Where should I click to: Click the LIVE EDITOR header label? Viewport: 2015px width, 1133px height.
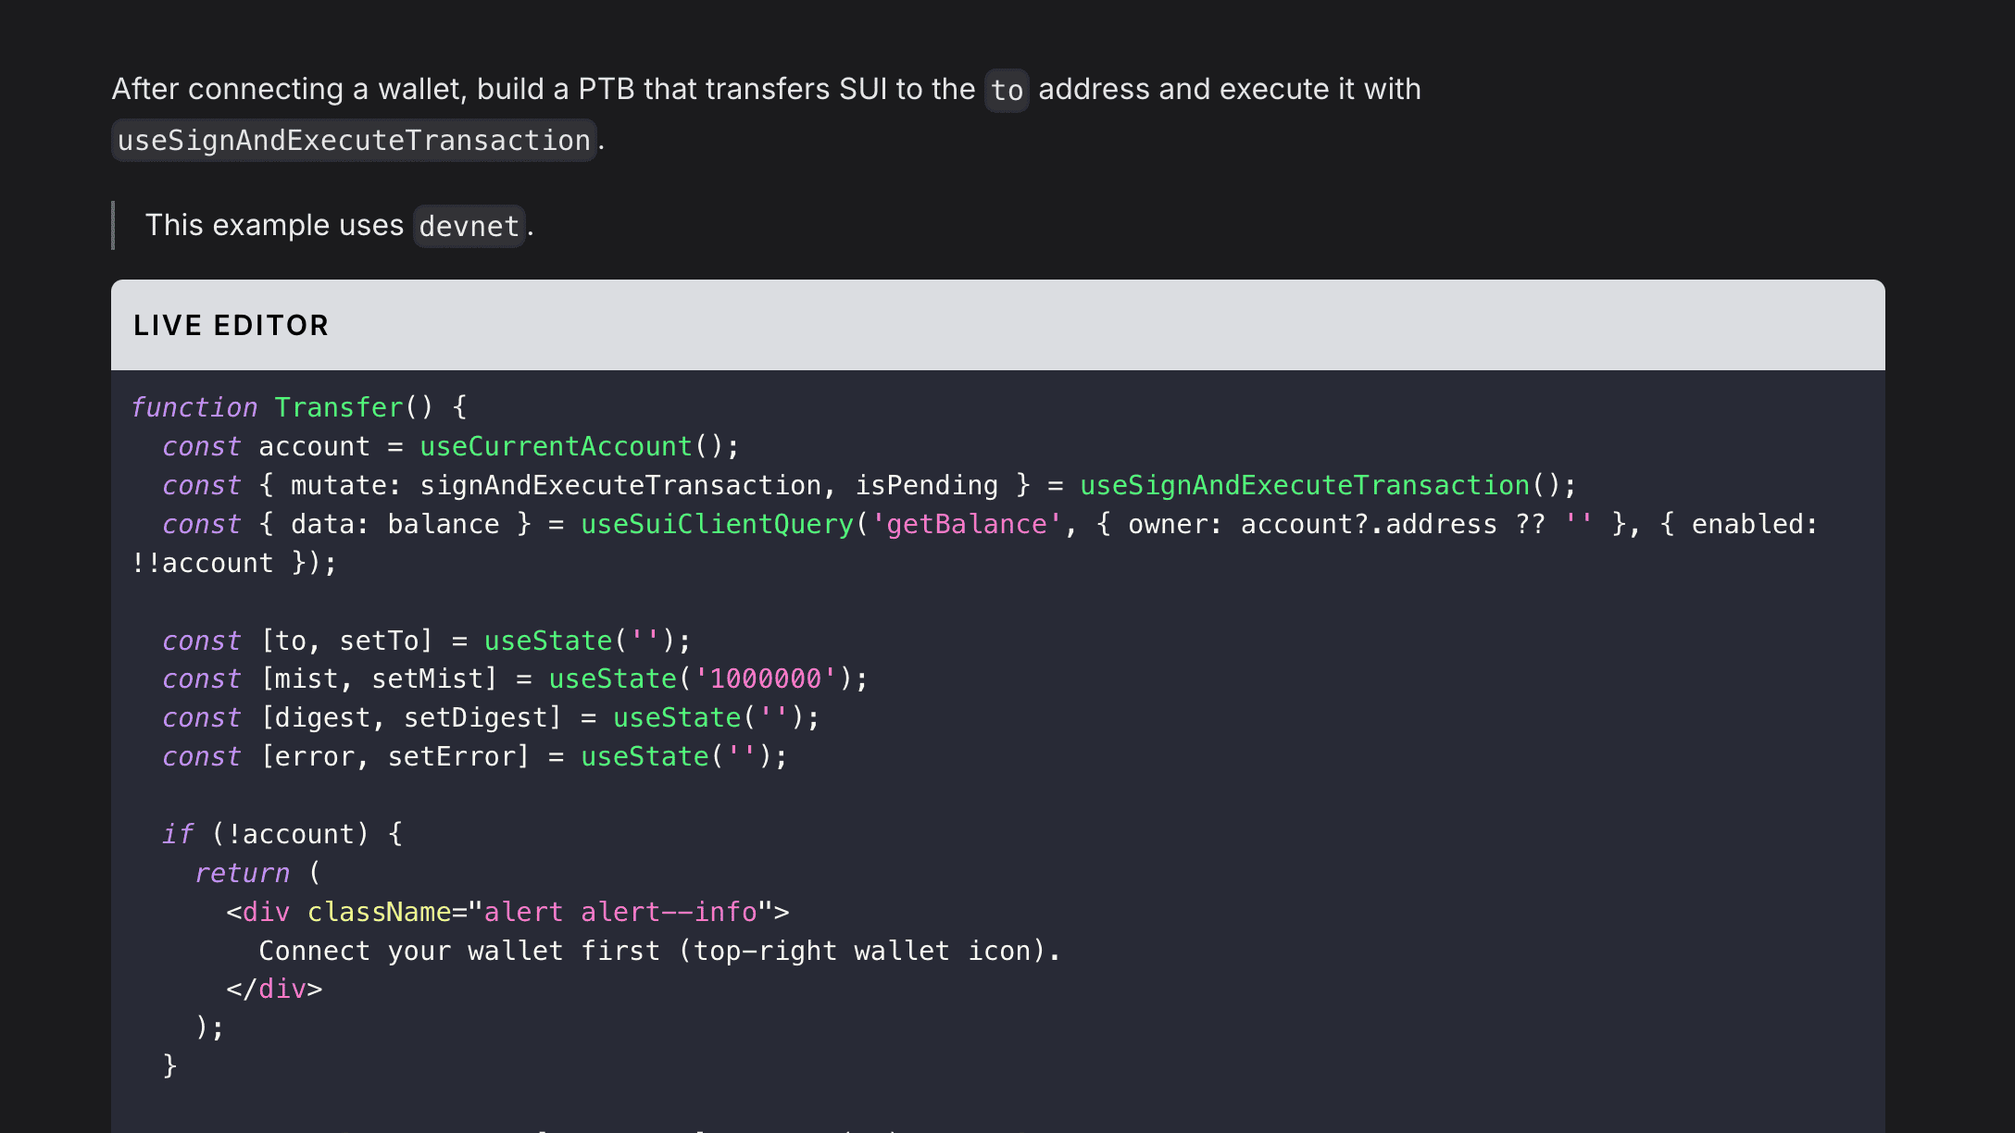(x=232, y=325)
